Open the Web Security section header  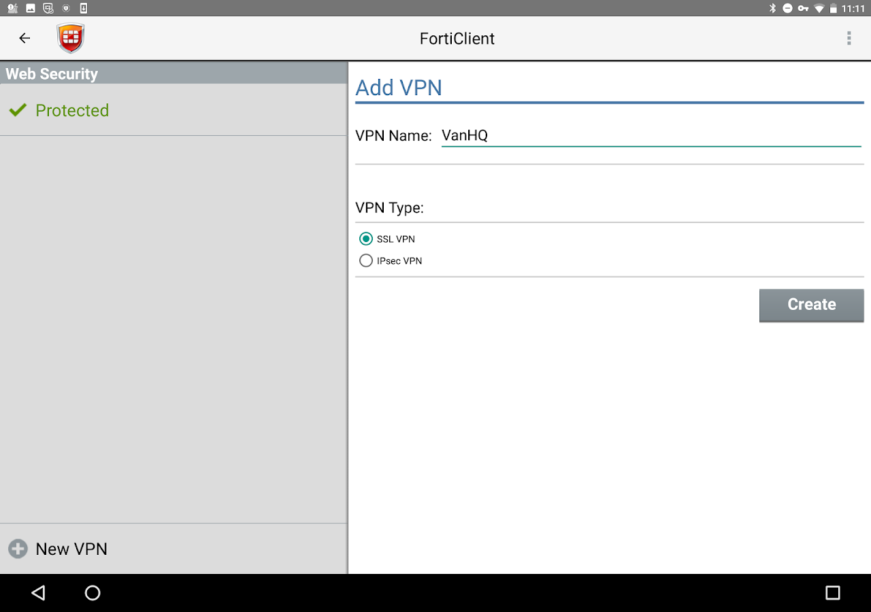click(x=174, y=73)
